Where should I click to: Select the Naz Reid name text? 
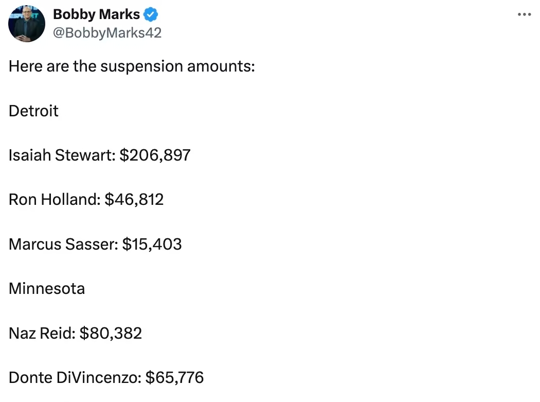pos(42,333)
